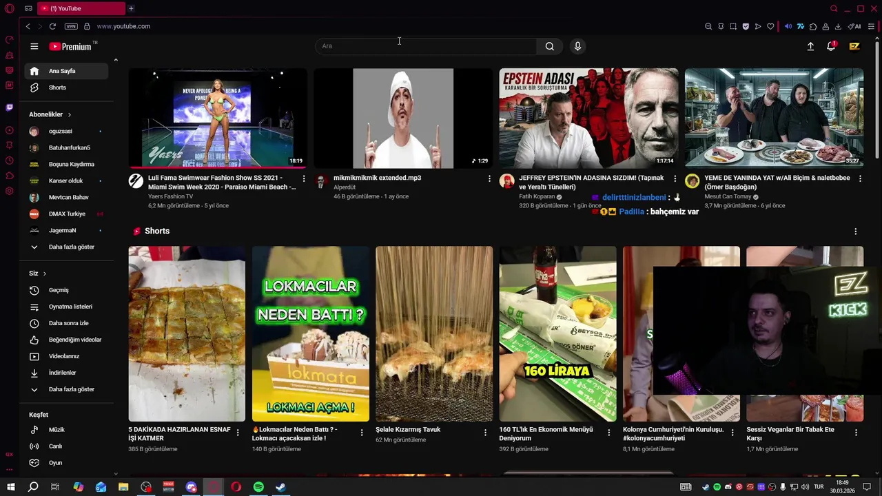Expand the Siz section chevron
The height and width of the screenshot is (496, 882).
[45, 273]
